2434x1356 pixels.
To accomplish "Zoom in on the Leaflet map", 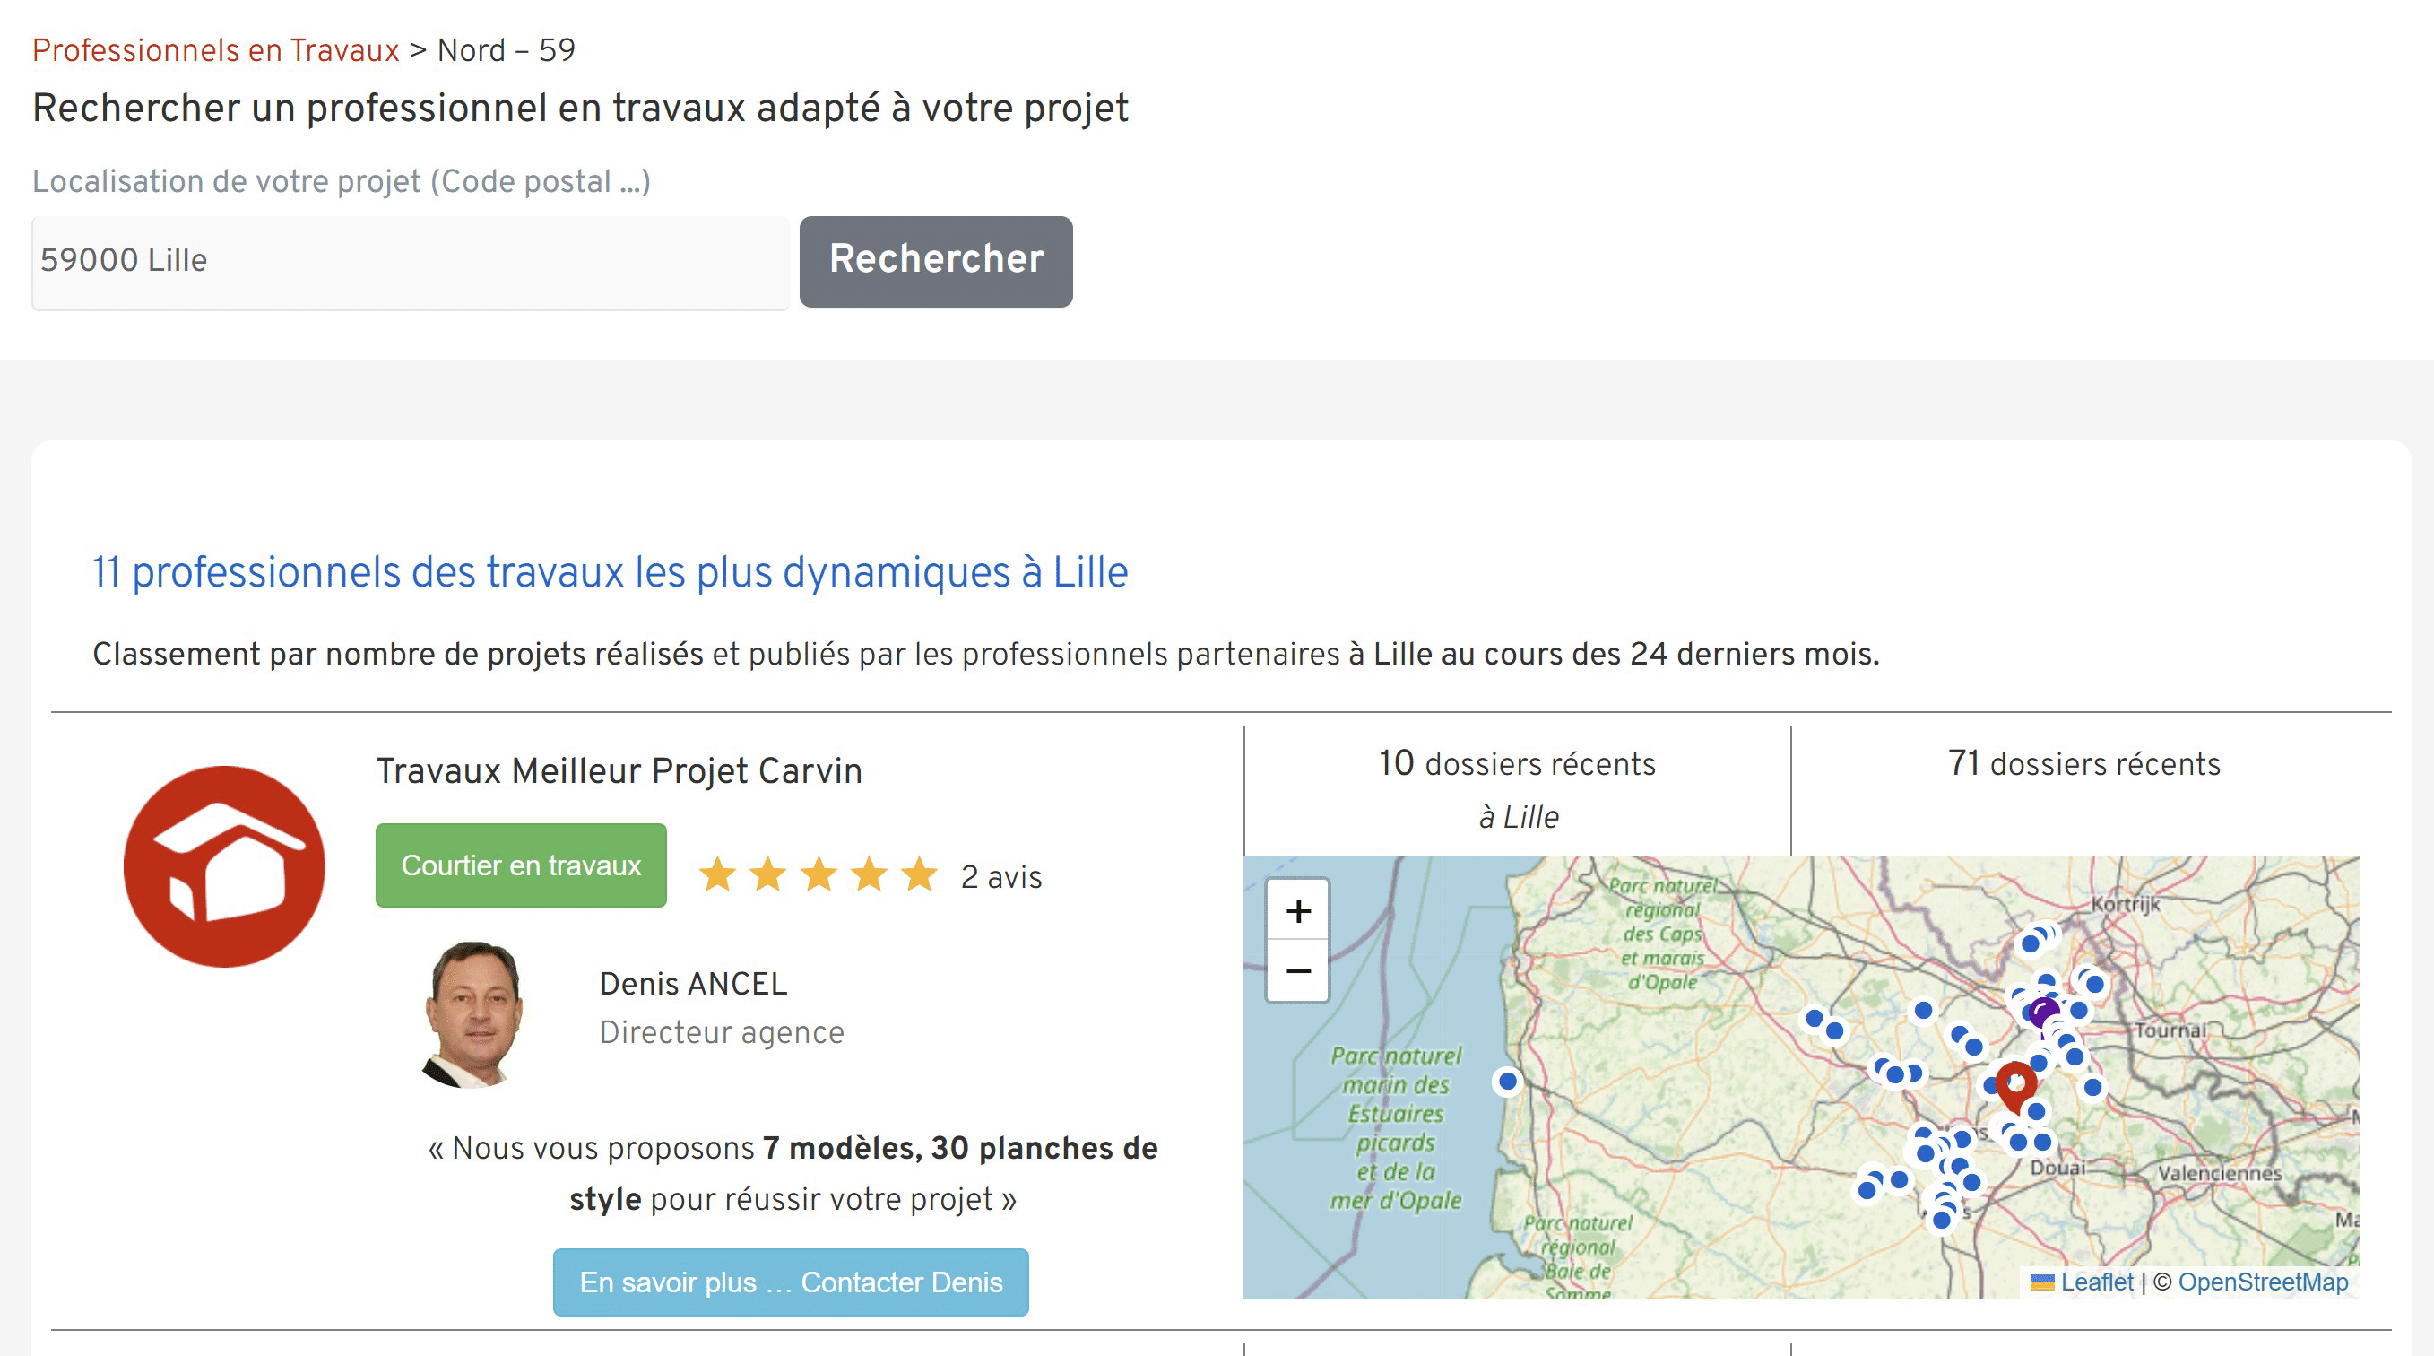I will click(x=1298, y=911).
